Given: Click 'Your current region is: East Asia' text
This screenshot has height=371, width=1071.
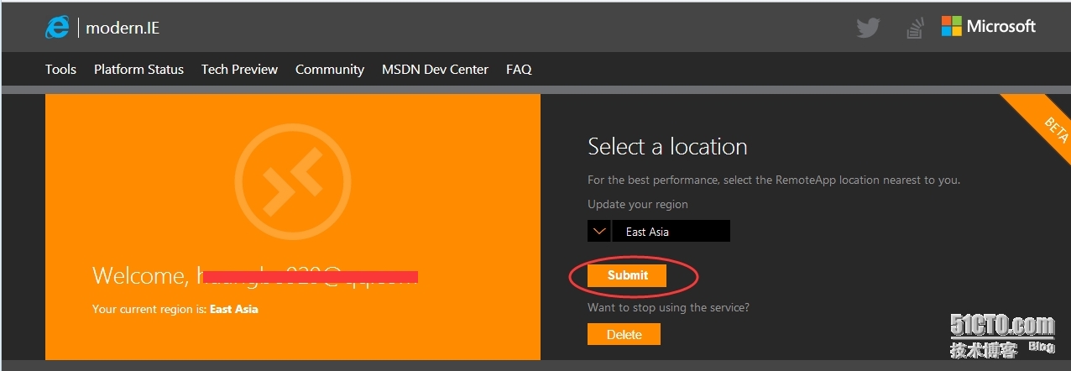Looking at the screenshot, I should [175, 309].
